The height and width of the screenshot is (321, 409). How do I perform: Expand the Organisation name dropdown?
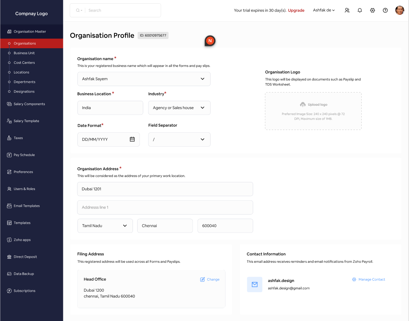[x=203, y=79]
